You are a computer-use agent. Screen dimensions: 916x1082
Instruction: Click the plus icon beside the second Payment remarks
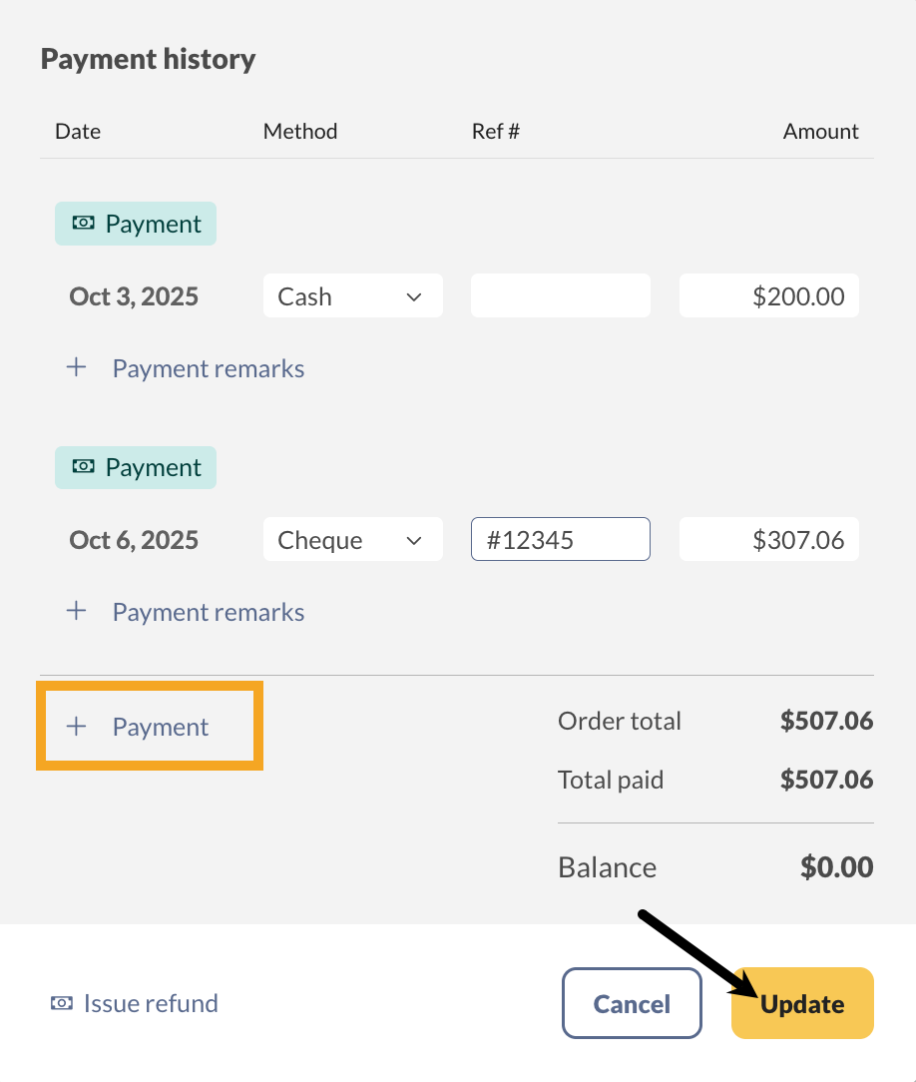point(76,611)
